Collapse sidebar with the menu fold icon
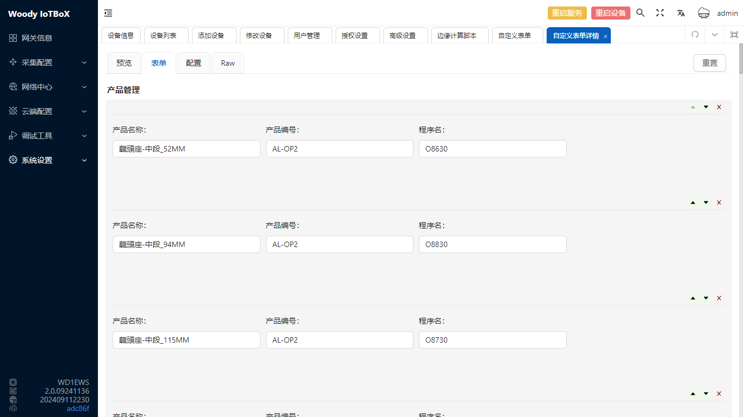The height and width of the screenshot is (417, 743). click(108, 13)
